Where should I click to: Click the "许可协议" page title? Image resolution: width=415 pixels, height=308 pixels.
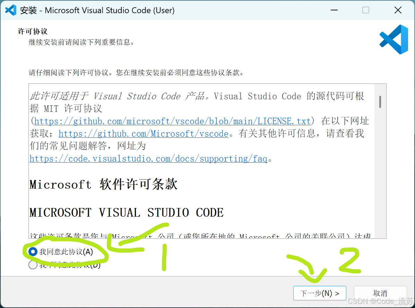click(33, 31)
